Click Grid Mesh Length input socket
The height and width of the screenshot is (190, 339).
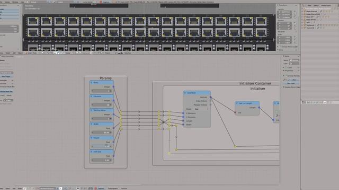pos(183,121)
